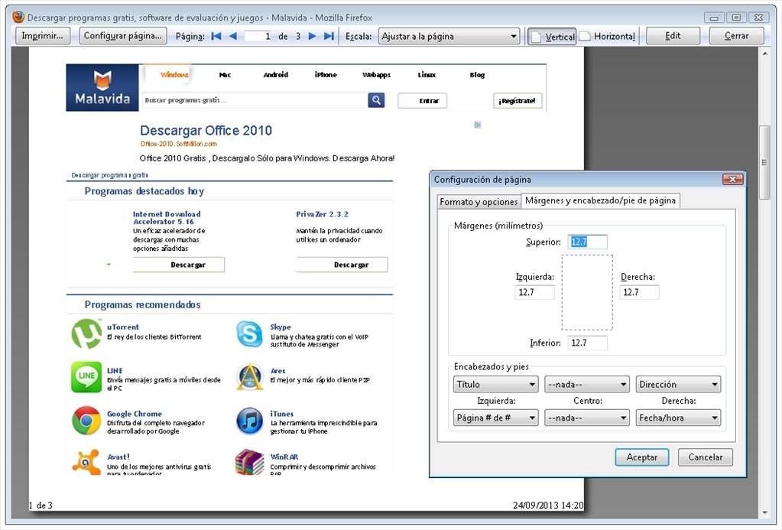Open center header dropdown showing --nada--
The width and height of the screenshot is (782, 530).
pos(587,384)
